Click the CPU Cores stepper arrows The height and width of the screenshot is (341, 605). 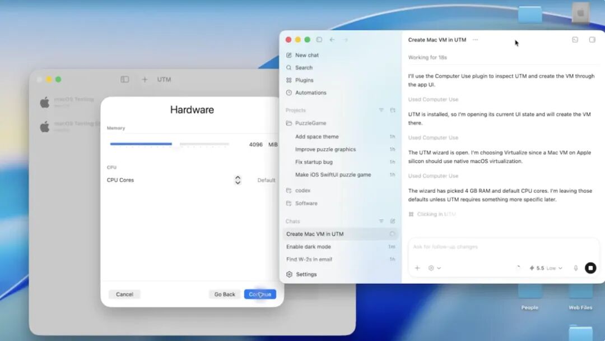click(238, 180)
